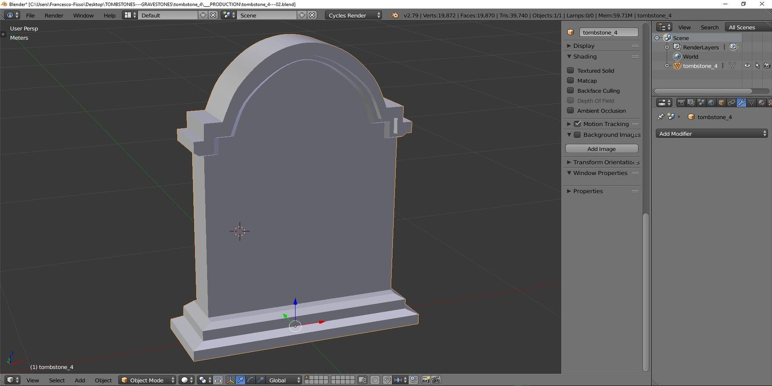
Task: Click the scale manipulator icon
Action: click(x=261, y=380)
